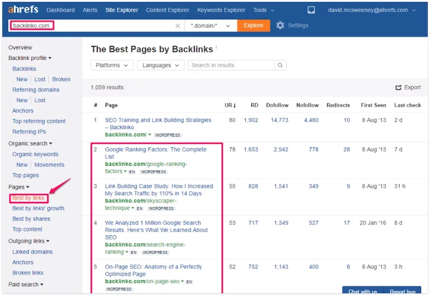
Task: Open the david.mcsweeney account dropdown
Action: [x=372, y=10]
